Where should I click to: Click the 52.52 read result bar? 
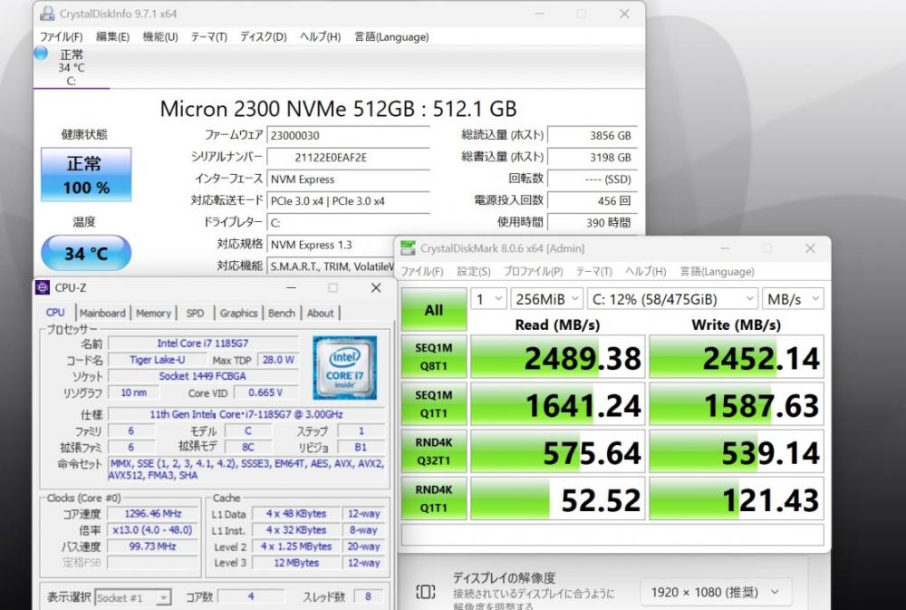pos(557,499)
